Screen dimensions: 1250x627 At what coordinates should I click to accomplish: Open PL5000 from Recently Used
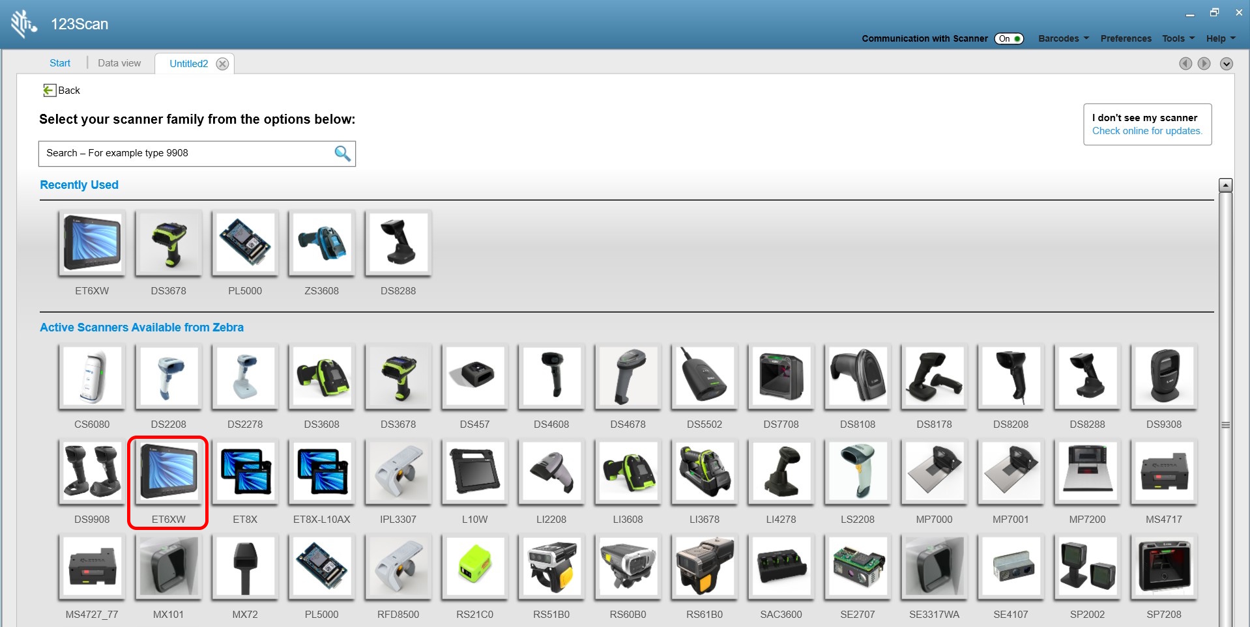245,243
